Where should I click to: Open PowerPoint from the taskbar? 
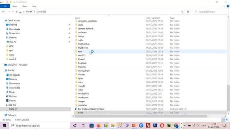[134, 125]
